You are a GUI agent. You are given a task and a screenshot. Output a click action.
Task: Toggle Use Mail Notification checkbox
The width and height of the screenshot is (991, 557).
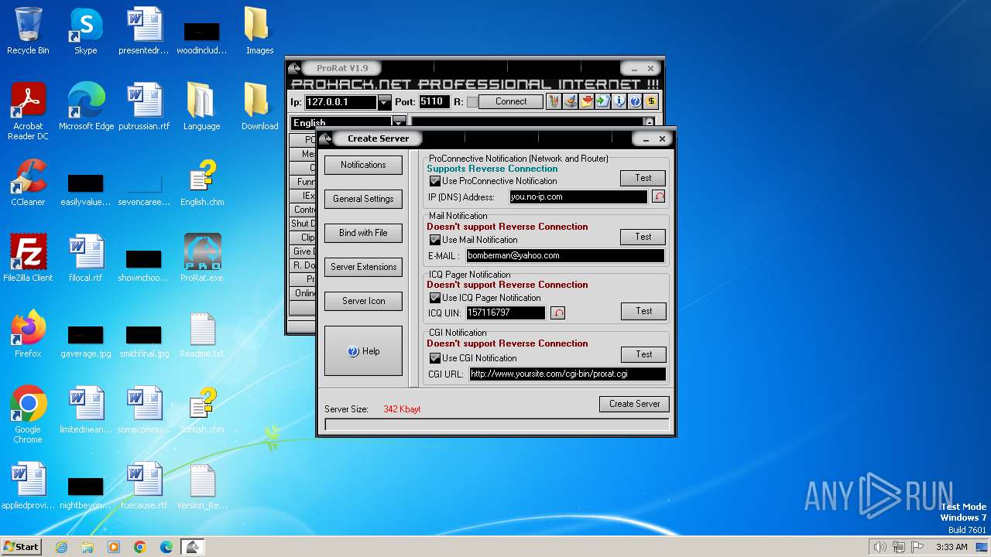click(x=434, y=240)
